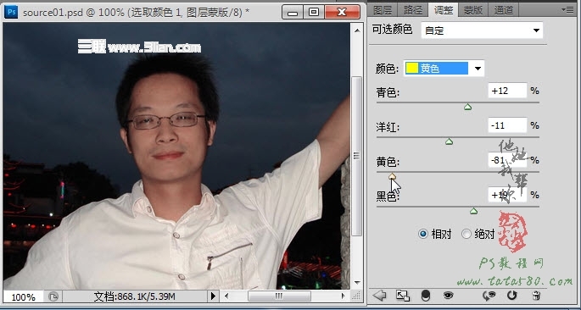Click the 青色 value field +12

pyautogui.click(x=507, y=91)
